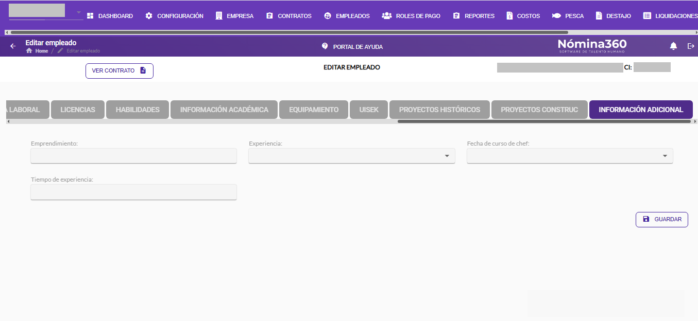Open the EMPLEADOS menu

tap(347, 16)
